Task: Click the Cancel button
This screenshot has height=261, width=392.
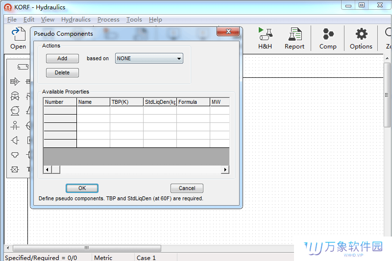Action: 187,188
